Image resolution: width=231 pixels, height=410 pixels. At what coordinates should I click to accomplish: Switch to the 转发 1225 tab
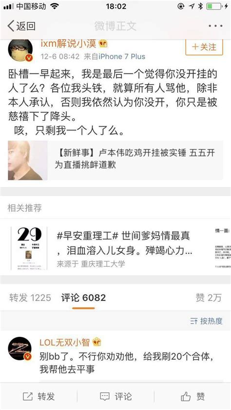point(30,298)
